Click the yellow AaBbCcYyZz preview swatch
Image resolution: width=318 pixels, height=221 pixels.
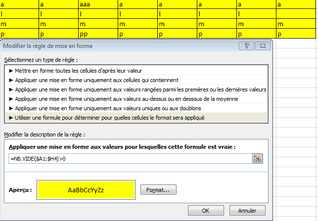(86, 189)
